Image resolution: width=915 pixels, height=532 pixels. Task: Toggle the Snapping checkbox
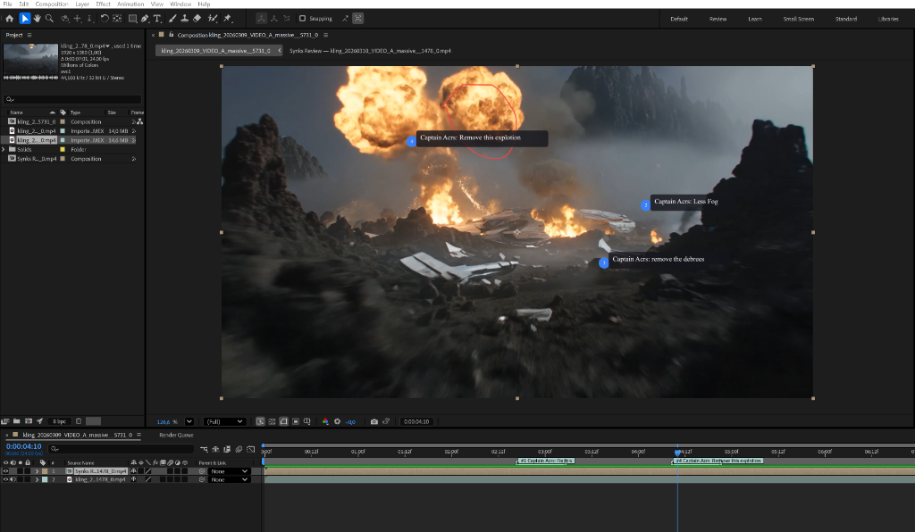(302, 19)
